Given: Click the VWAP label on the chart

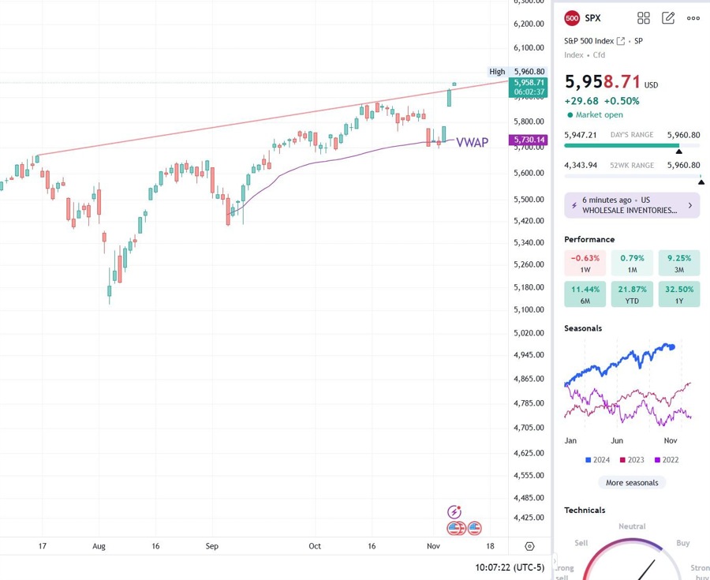Looking at the screenshot, I should pyautogui.click(x=472, y=143).
